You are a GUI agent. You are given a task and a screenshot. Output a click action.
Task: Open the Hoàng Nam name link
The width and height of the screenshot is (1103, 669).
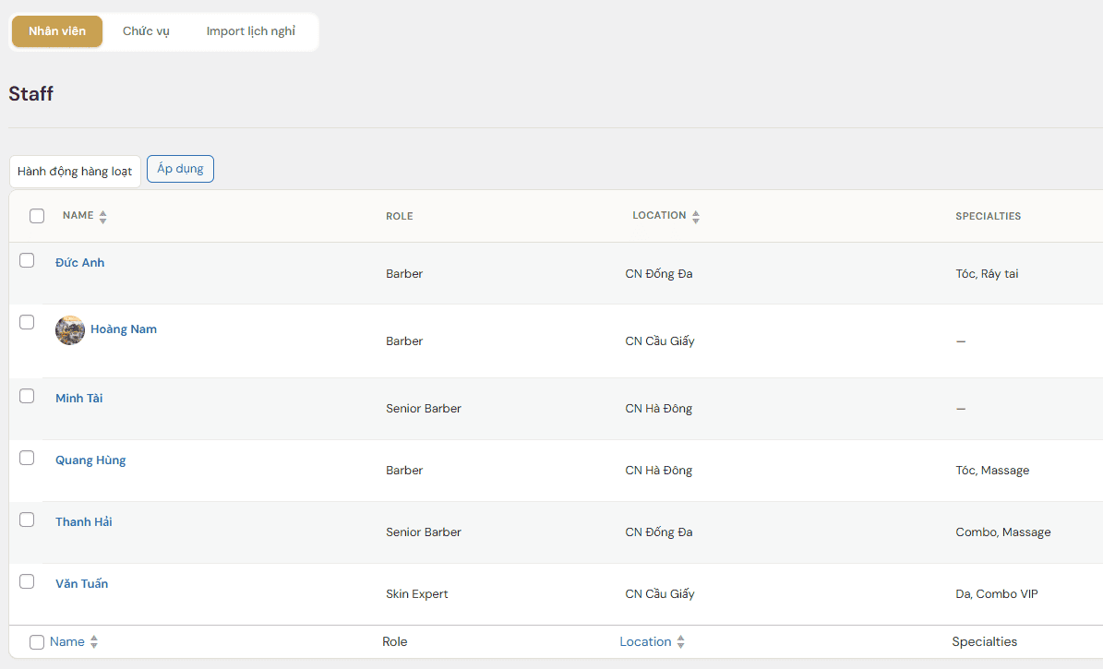(x=124, y=329)
